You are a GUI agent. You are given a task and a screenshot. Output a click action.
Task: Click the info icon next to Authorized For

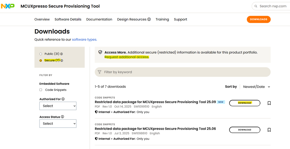(63, 99)
